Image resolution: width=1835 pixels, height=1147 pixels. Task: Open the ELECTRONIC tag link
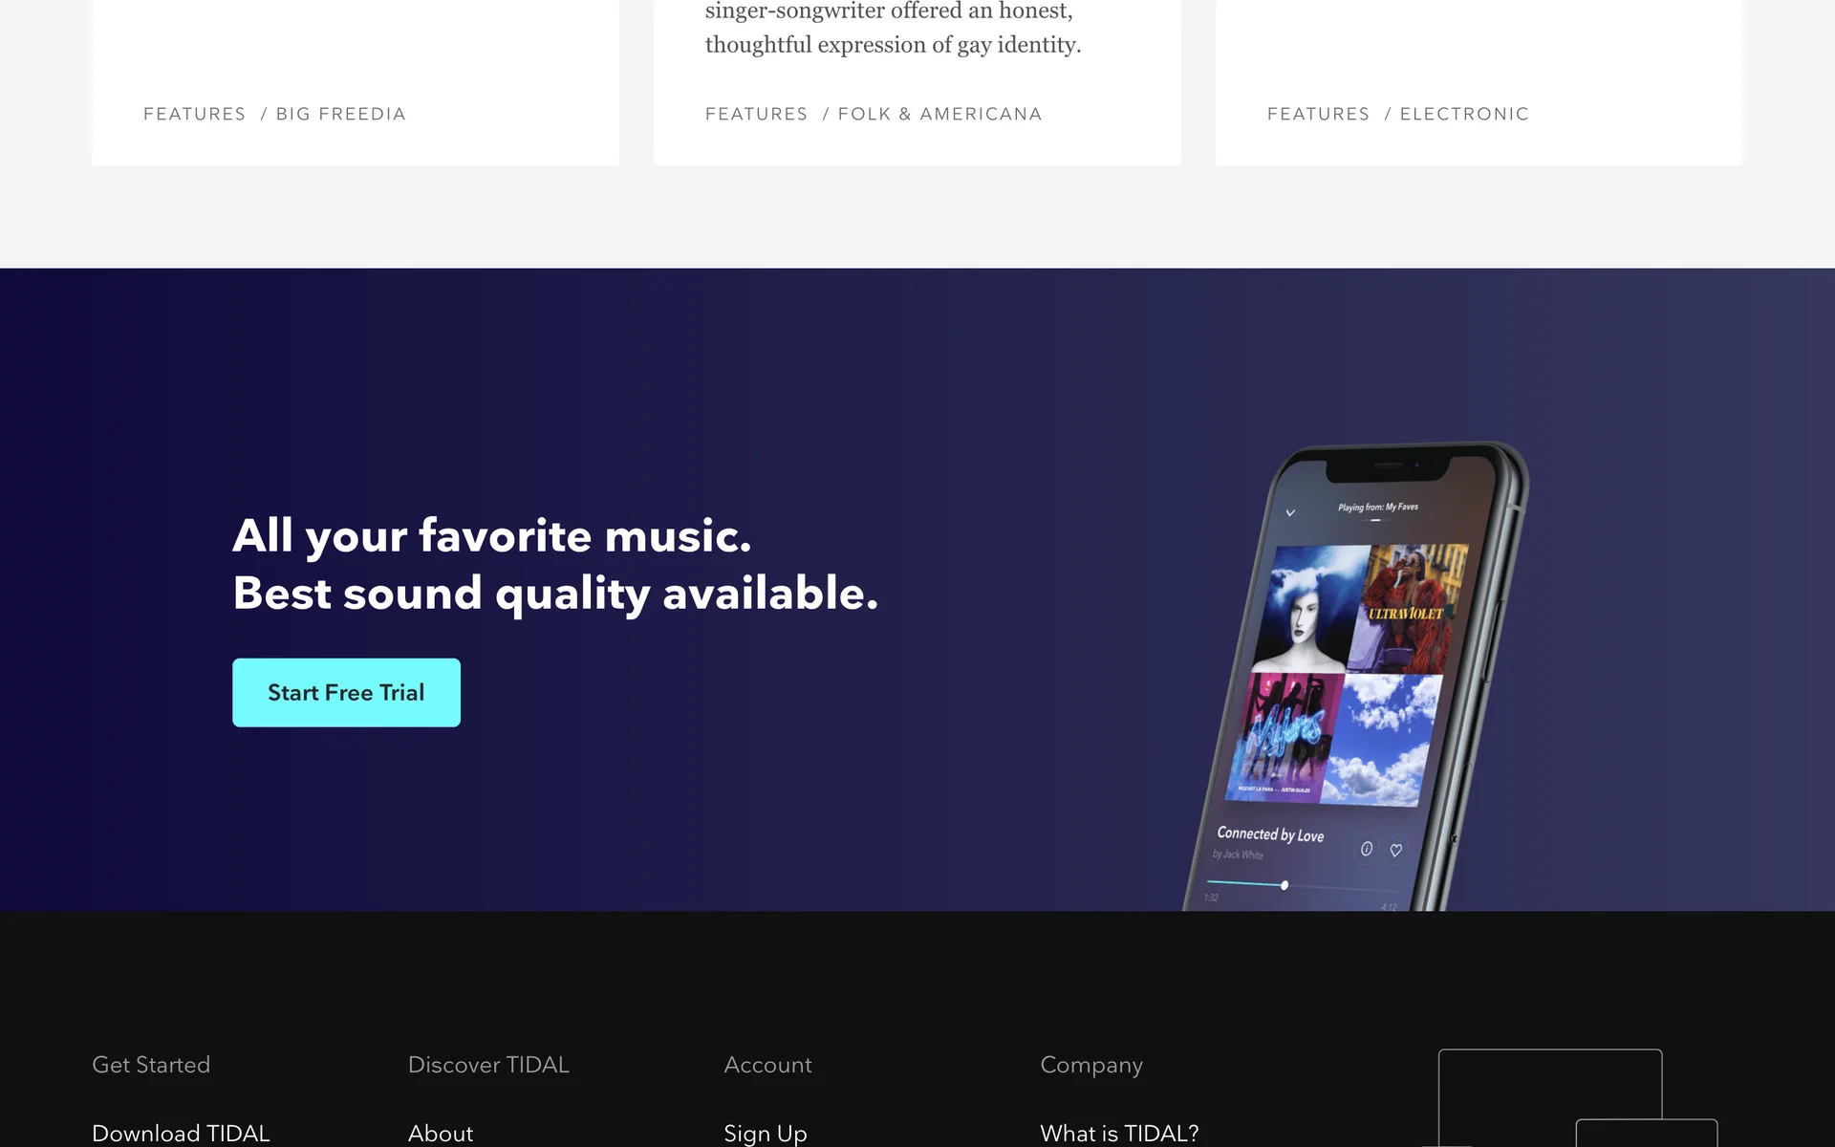coord(1464,114)
